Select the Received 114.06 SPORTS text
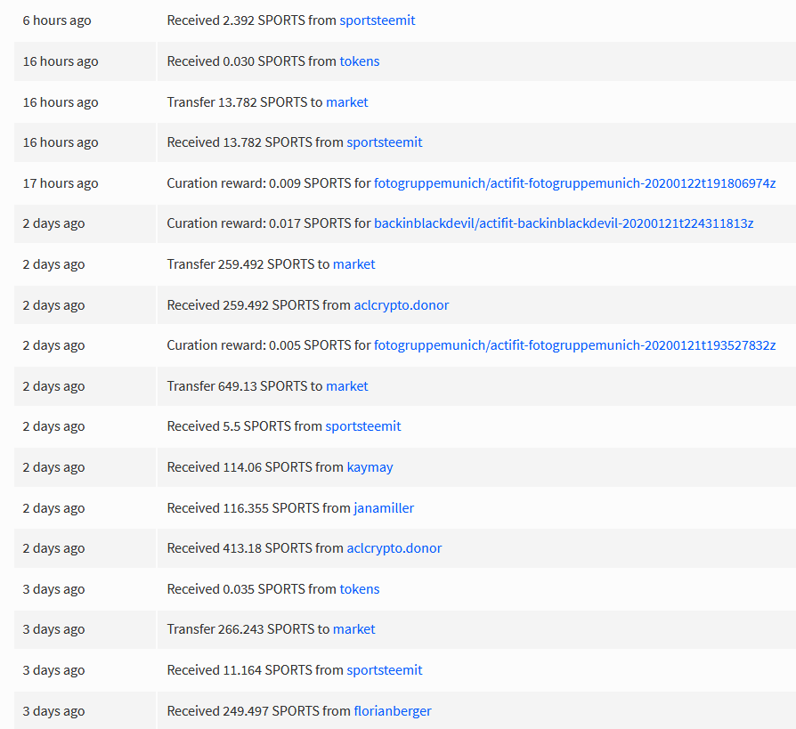This screenshot has width=796, height=729. click(x=240, y=467)
